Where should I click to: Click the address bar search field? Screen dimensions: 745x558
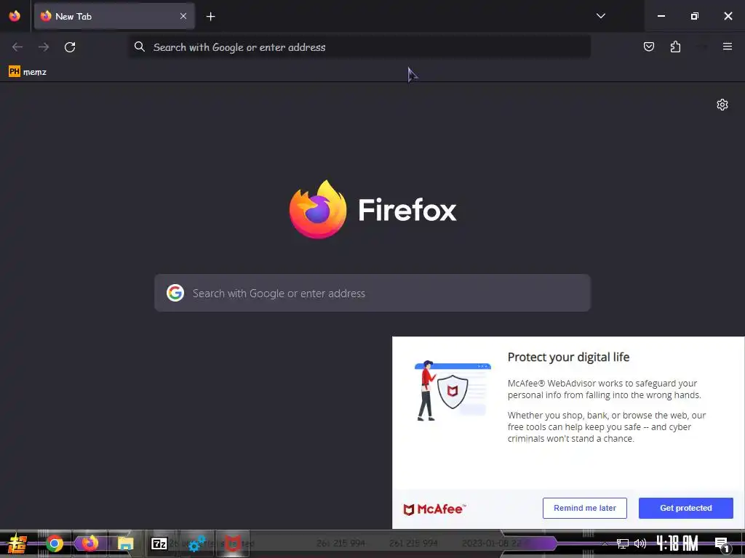[359, 47]
